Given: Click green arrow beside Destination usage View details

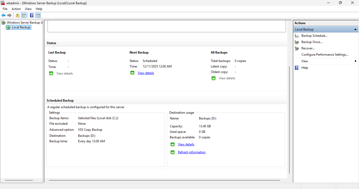Looking at the screenshot, I should 172,144.
